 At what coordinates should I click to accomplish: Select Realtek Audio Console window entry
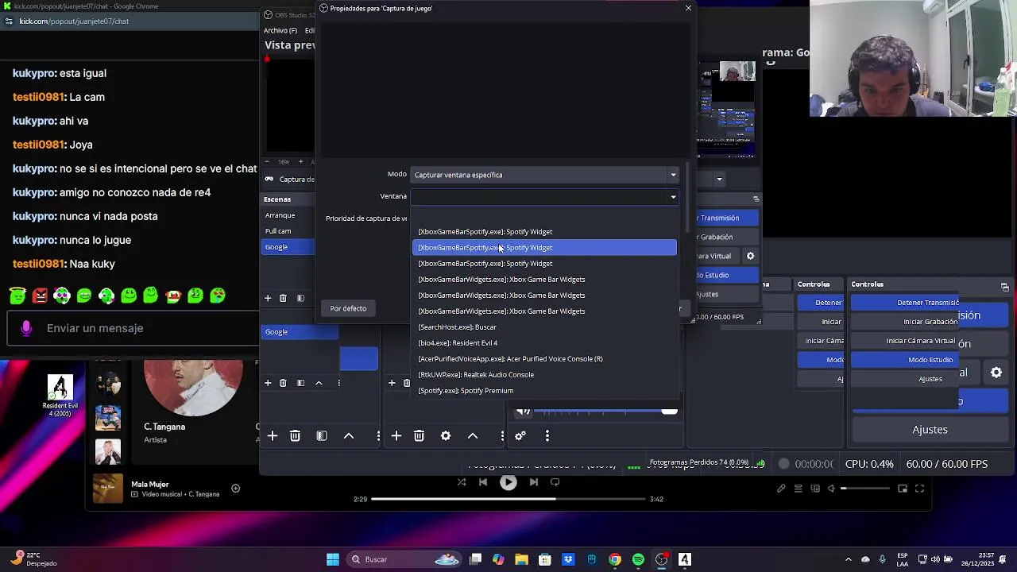pyautogui.click(x=545, y=375)
